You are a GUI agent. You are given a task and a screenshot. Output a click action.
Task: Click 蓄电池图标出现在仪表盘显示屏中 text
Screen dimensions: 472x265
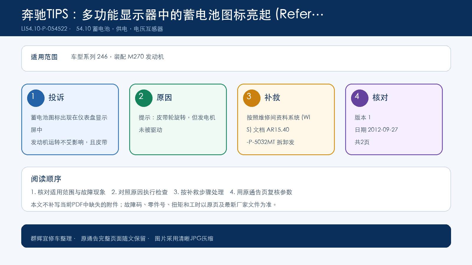[69, 124]
